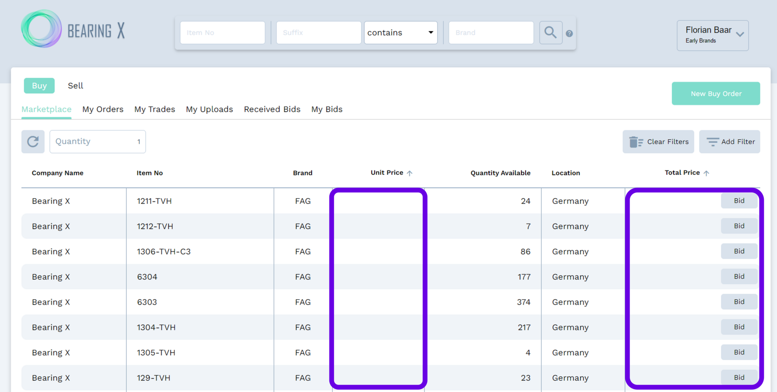777x392 pixels.
Task: Select the Buy toggle
Action: coord(39,85)
